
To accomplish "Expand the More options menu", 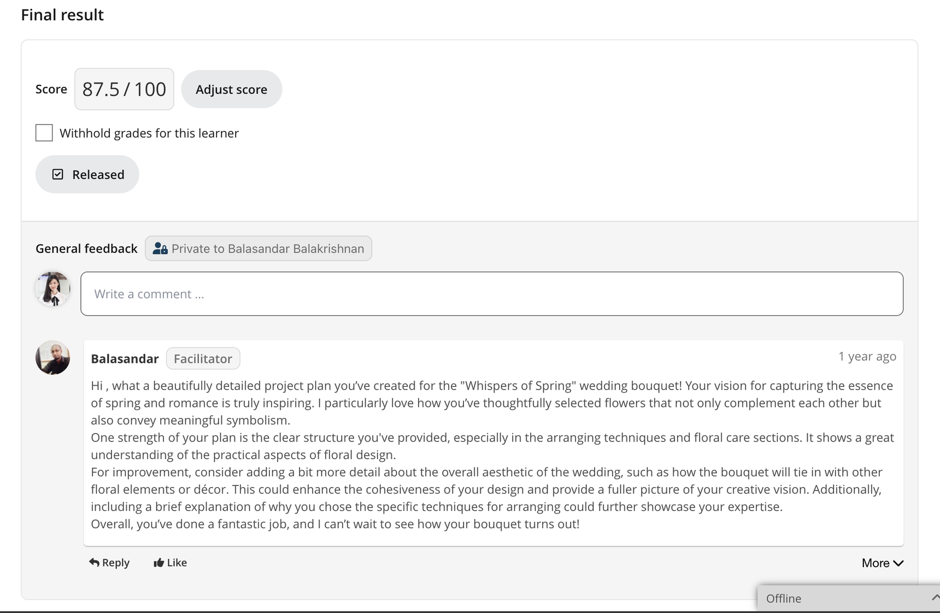I will coord(882,563).
